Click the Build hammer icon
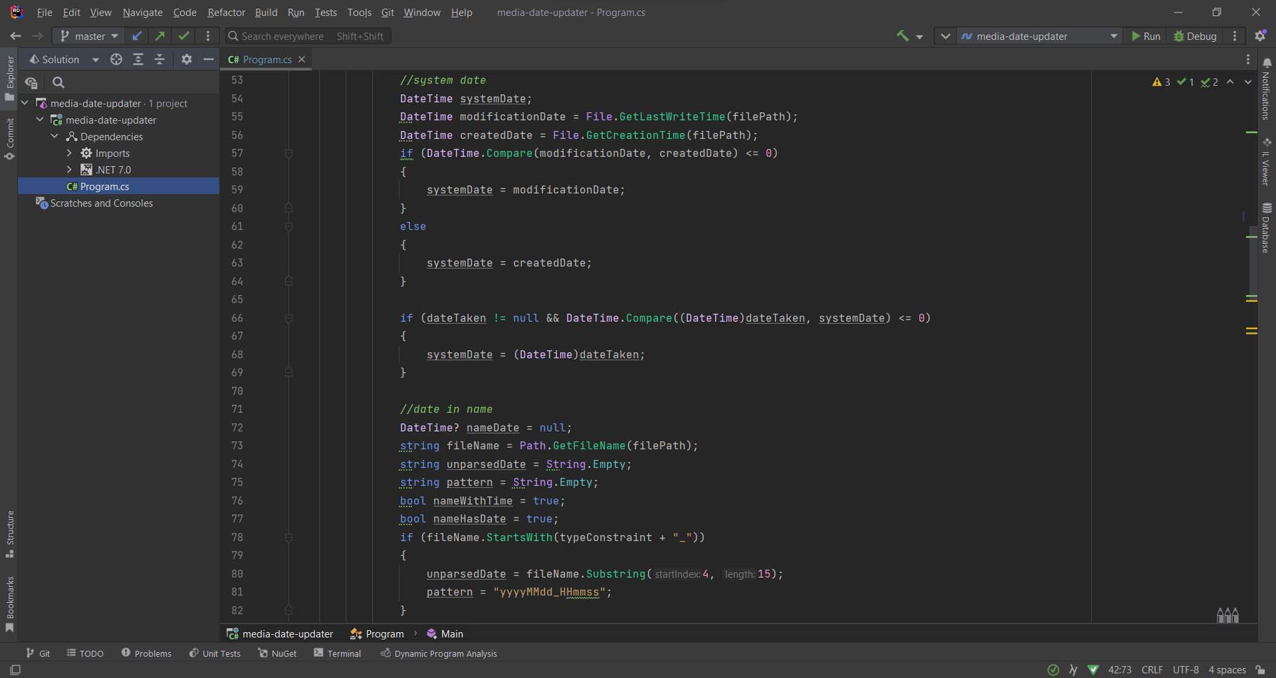 click(902, 36)
